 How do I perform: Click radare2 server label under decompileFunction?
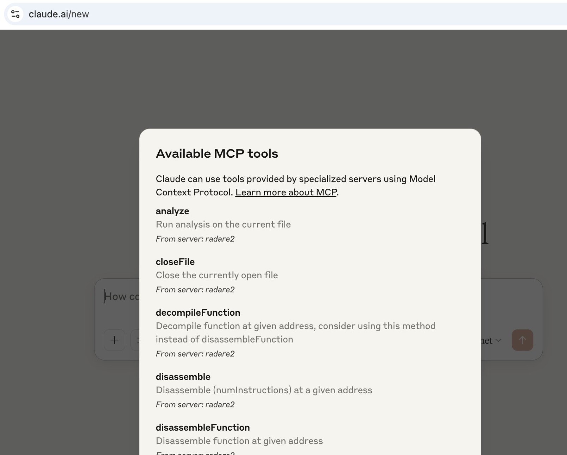195,354
